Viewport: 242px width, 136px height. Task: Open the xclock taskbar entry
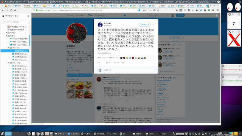pyautogui.click(x=137, y=134)
